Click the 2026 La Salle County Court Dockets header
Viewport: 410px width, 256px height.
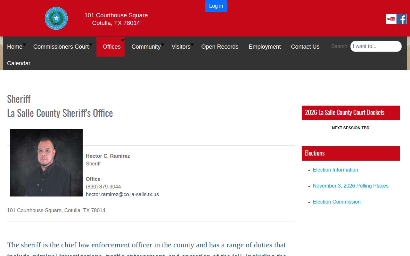(351, 113)
